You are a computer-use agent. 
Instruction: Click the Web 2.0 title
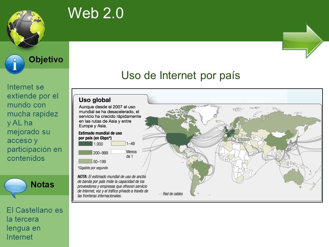[96, 13]
